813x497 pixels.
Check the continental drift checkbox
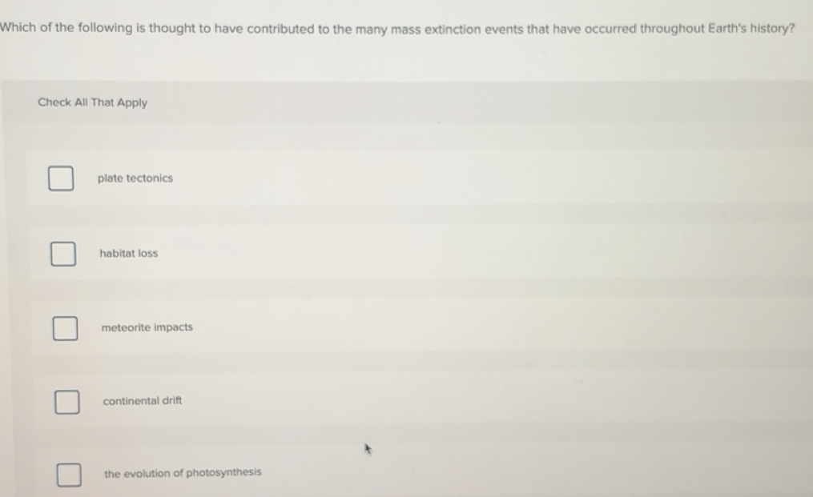66,401
